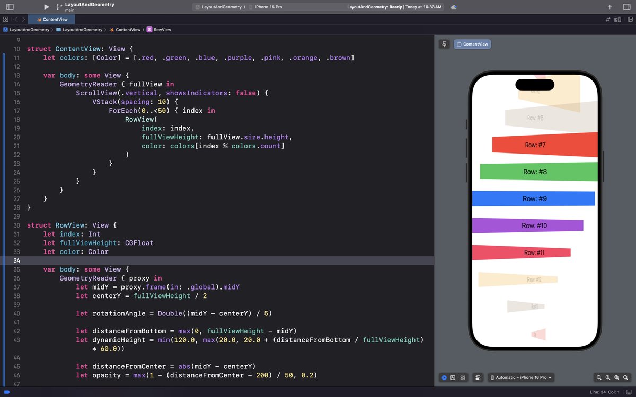Click the blue Row: #9 in preview
636x397 pixels.
tap(535, 198)
